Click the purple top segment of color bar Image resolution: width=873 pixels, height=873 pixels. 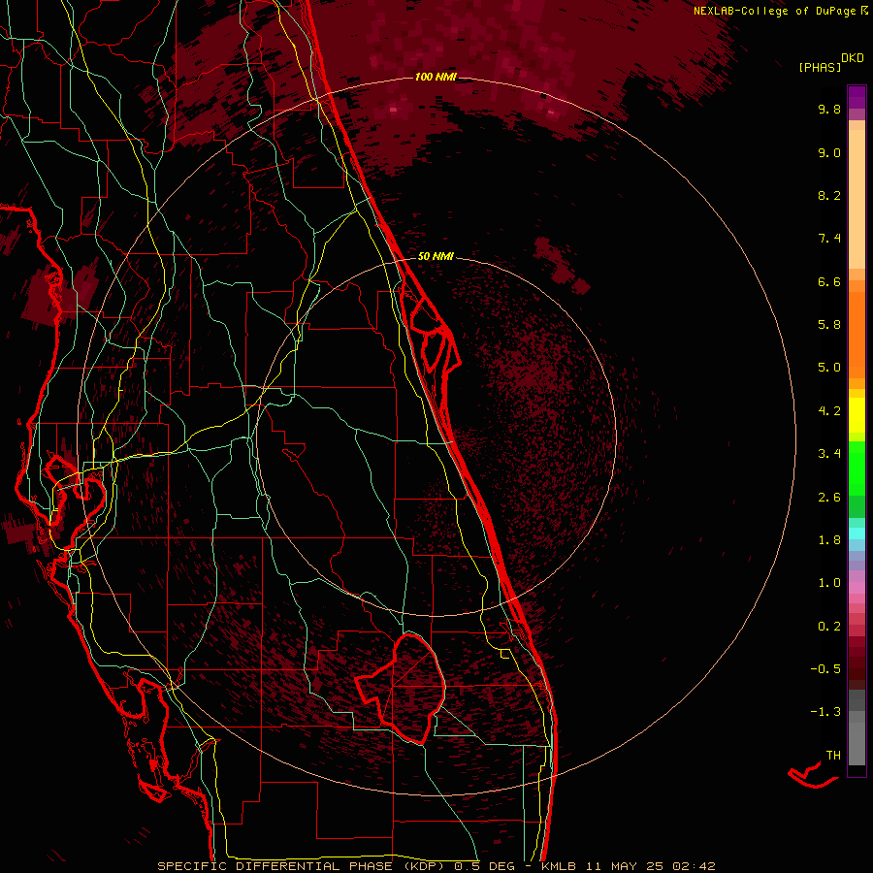(857, 97)
